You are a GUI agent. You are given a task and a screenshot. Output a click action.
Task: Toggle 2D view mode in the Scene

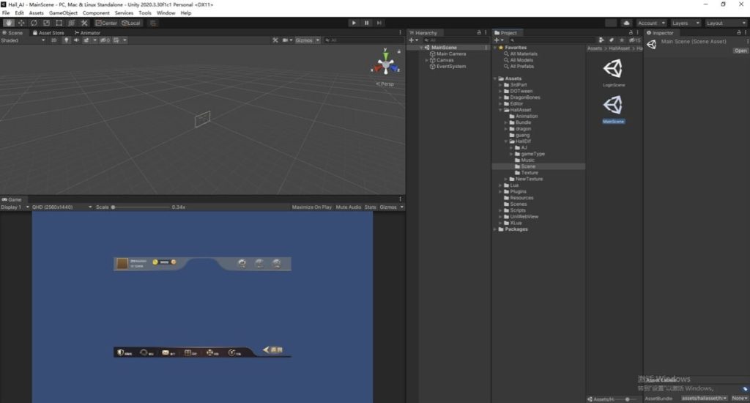pyautogui.click(x=53, y=40)
